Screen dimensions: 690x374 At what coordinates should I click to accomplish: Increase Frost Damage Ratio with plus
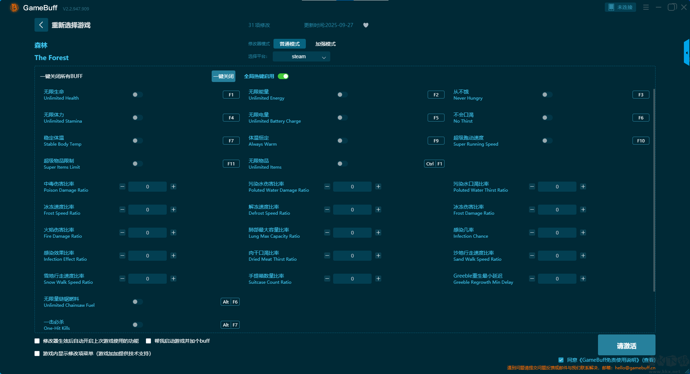[583, 210]
